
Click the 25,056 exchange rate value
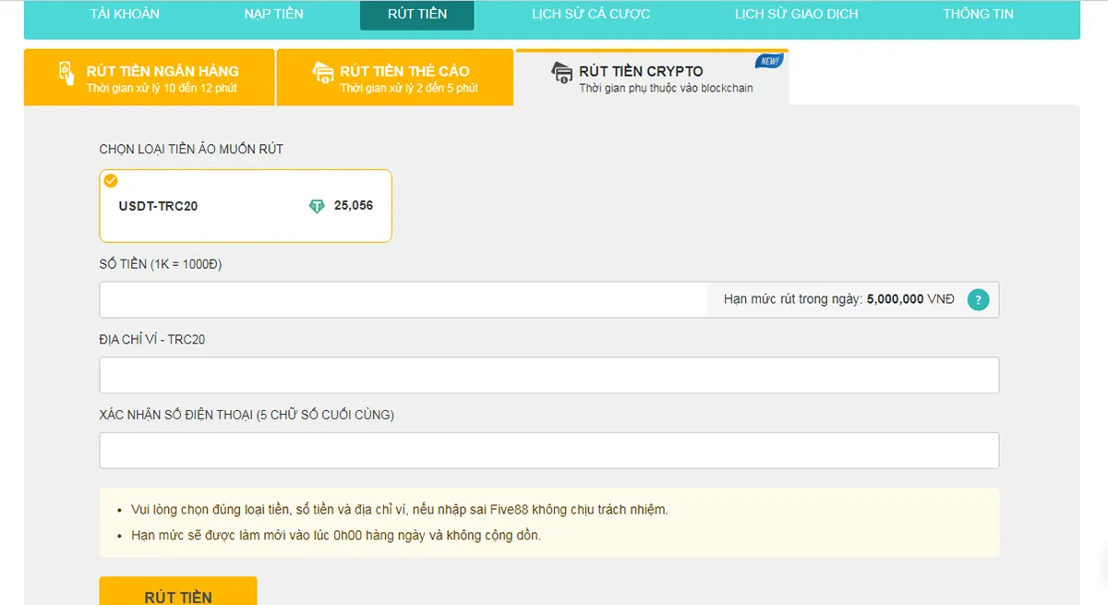[354, 205]
